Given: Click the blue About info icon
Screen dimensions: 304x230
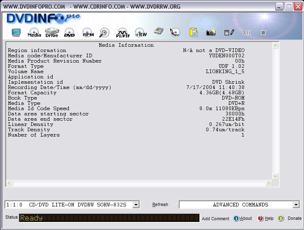Looking at the screenshot, I should tap(236, 218).
